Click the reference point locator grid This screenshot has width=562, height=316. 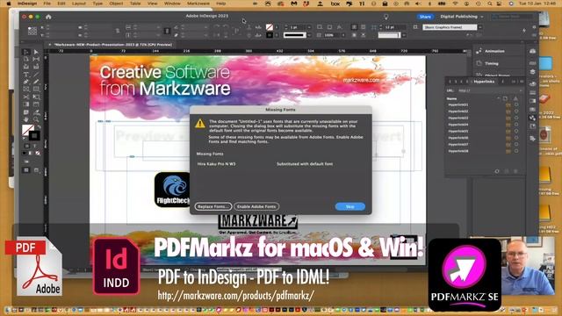coord(32,32)
